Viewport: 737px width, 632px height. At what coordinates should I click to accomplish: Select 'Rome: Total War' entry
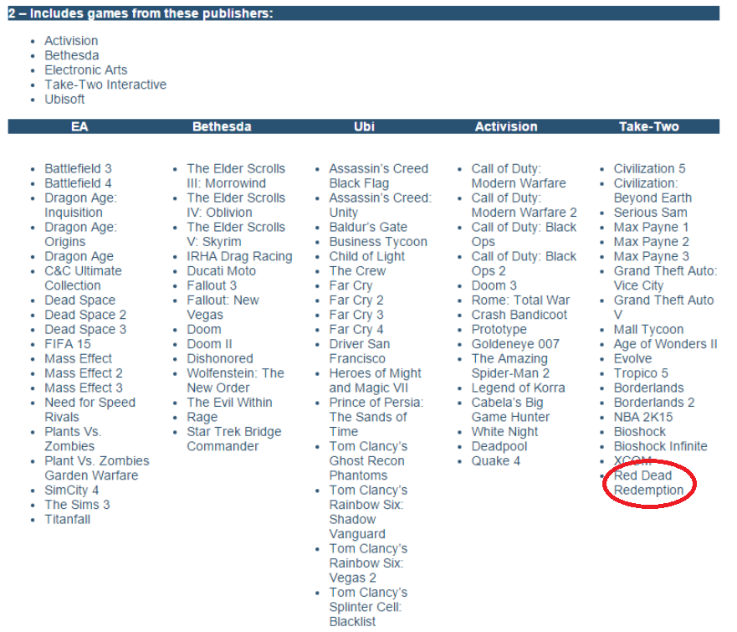coord(521,300)
